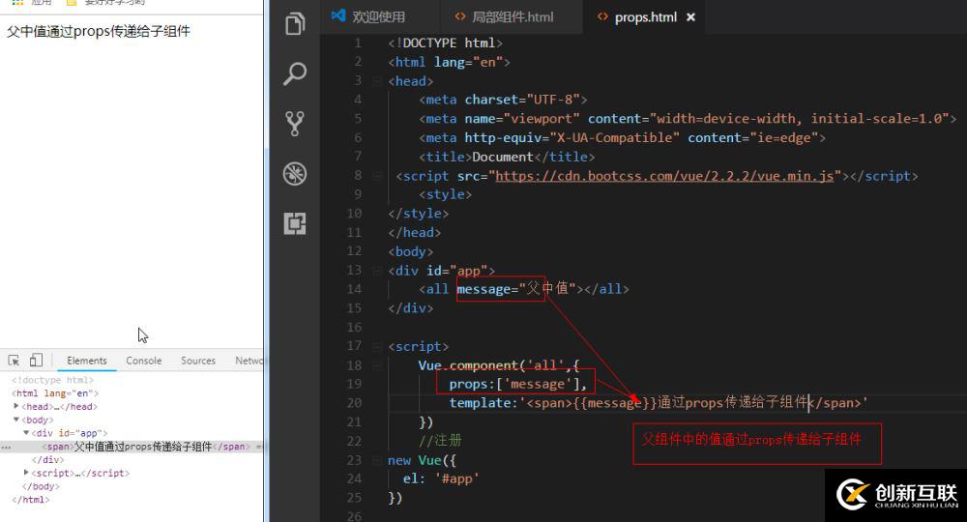The width and height of the screenshot is (967, 522).
Task: Open the Sources tab in DevTools
Action: coord(198,361)
